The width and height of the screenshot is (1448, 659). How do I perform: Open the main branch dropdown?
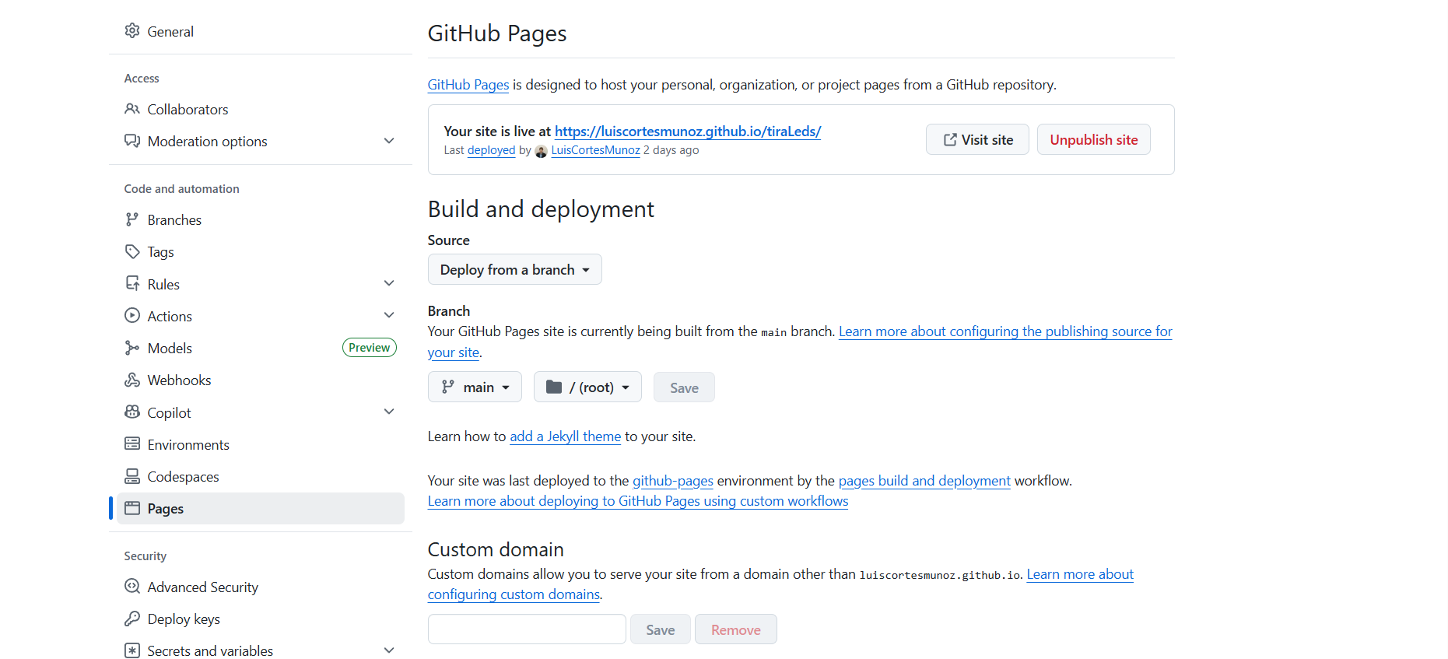(475, 387)
